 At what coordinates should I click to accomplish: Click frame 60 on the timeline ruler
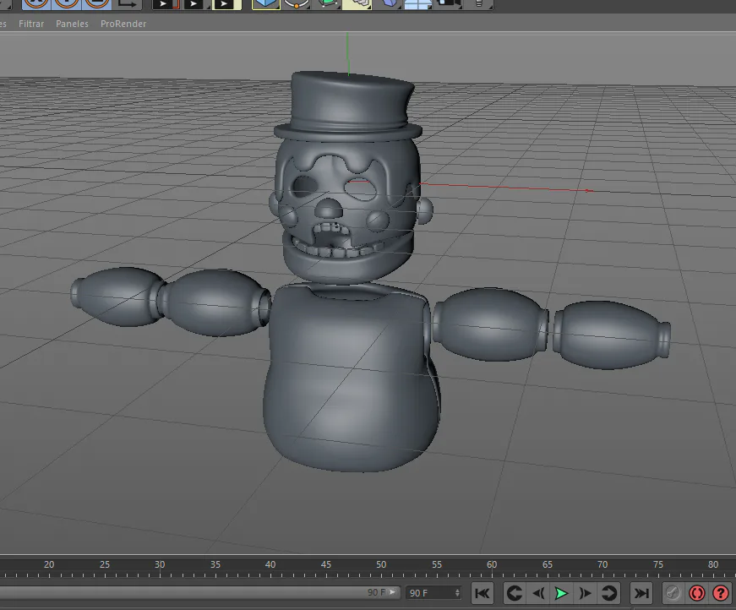point(492,565)
